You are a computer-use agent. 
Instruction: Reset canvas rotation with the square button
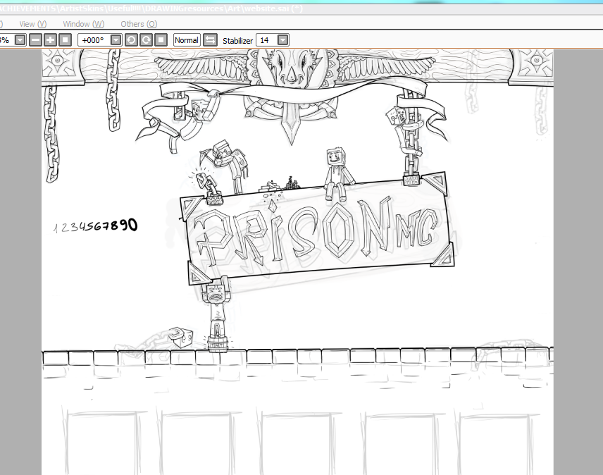pyautogui.click(x=161, y=40)
